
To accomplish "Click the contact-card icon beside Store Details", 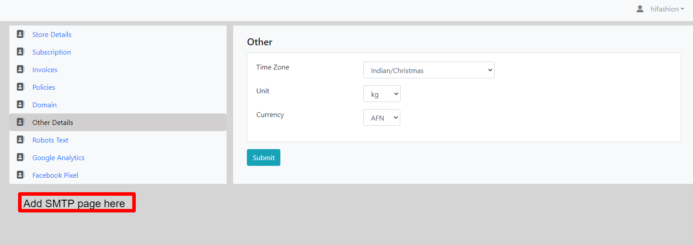I will pyautogui.click(x=21, y=34).
